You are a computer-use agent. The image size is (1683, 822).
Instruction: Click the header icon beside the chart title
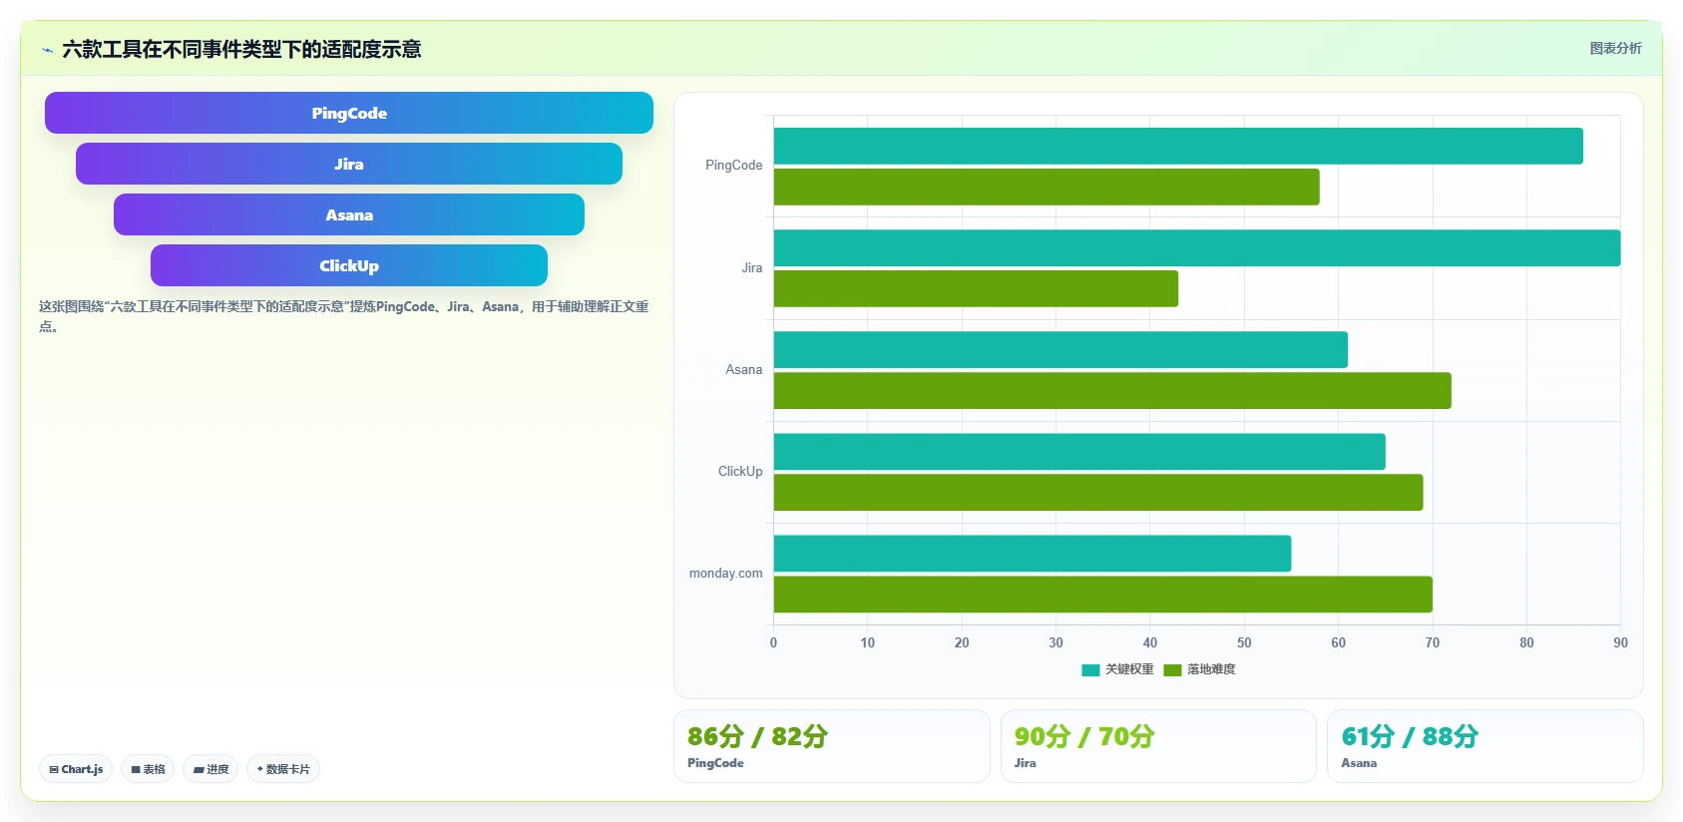point(47,50)
